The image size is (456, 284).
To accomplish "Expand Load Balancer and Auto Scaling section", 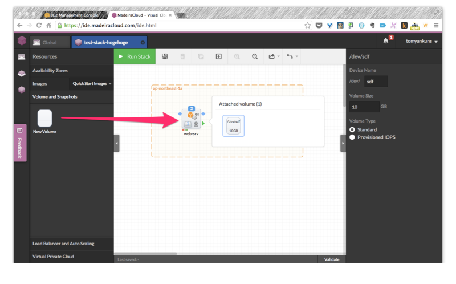I will (72, 244).
